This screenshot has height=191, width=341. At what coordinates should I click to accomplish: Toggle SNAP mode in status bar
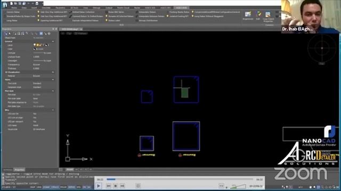33,187
